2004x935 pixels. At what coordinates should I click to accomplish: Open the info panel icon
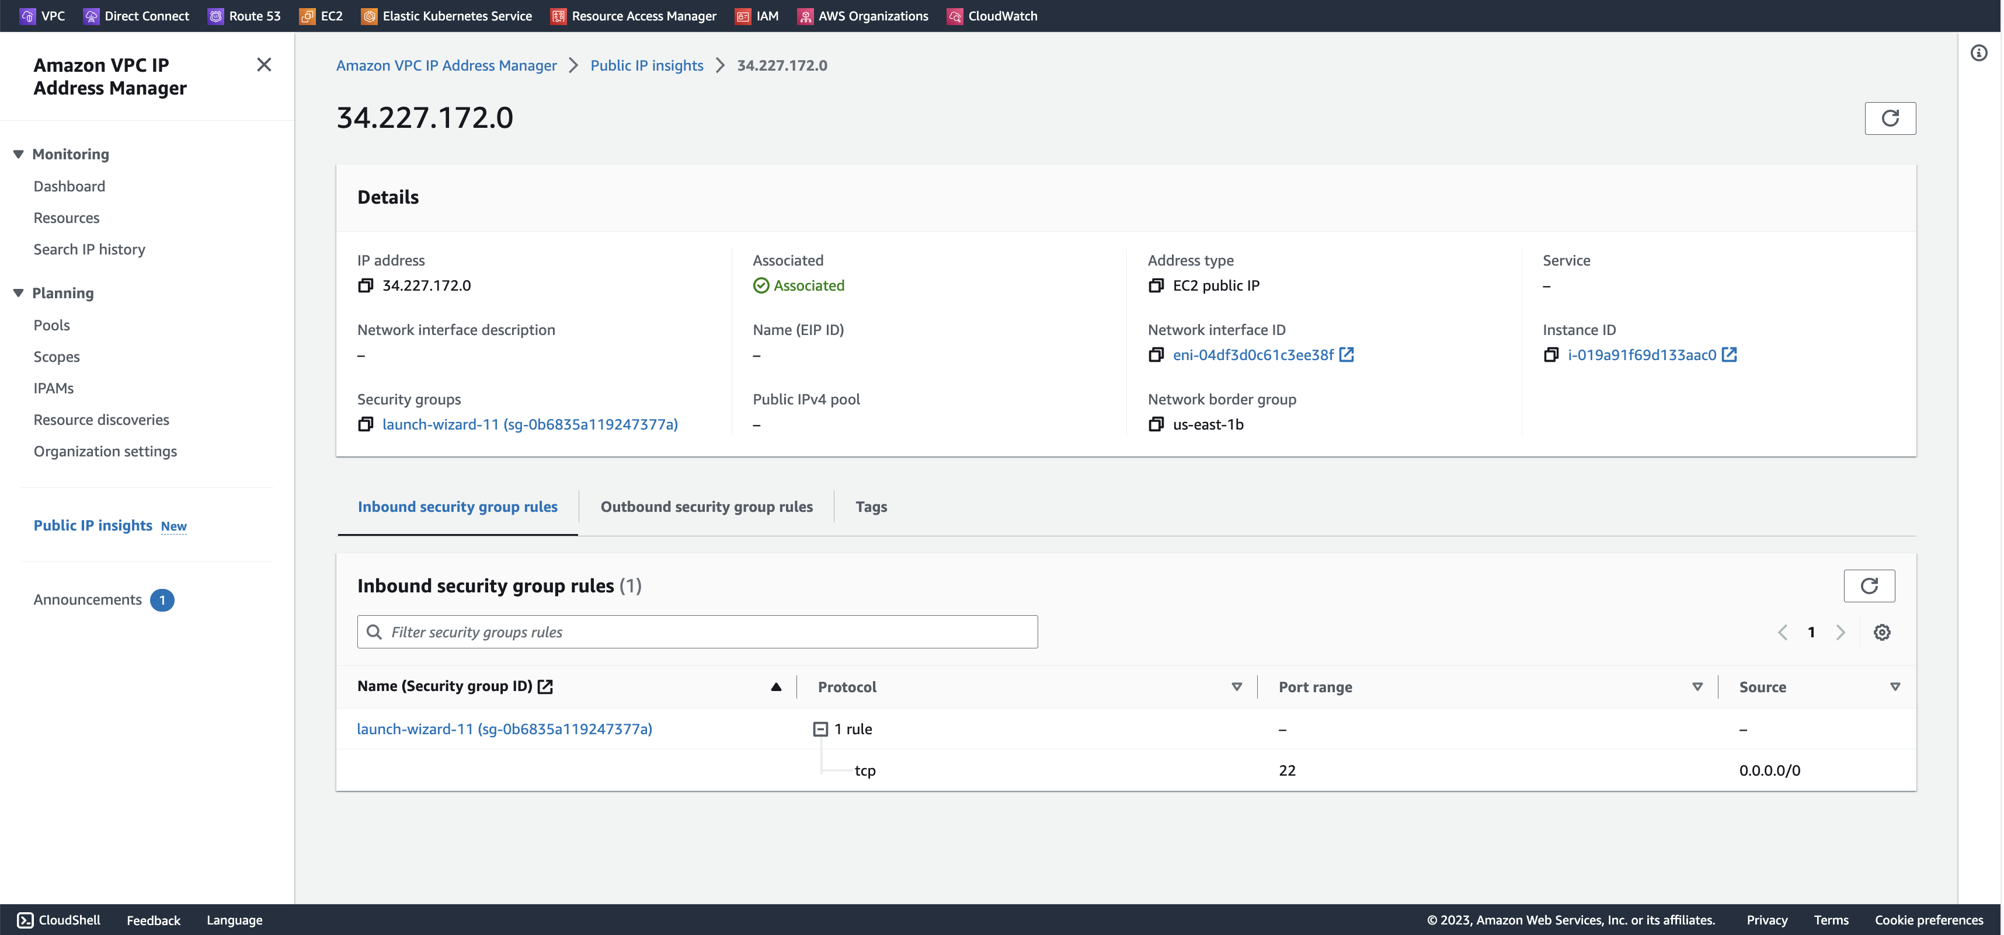click(1979, 53)
